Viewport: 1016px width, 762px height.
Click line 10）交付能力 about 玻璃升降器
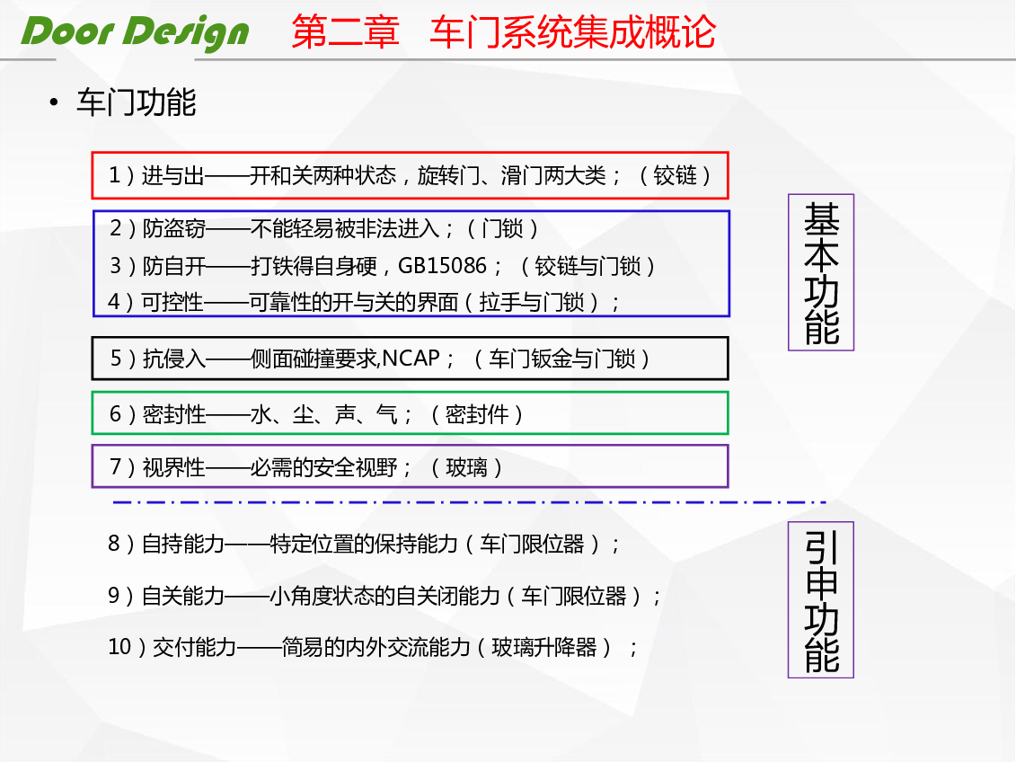[373, 647]
